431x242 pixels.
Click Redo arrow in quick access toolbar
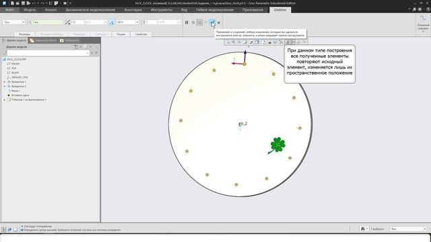(x=42, y=3)
